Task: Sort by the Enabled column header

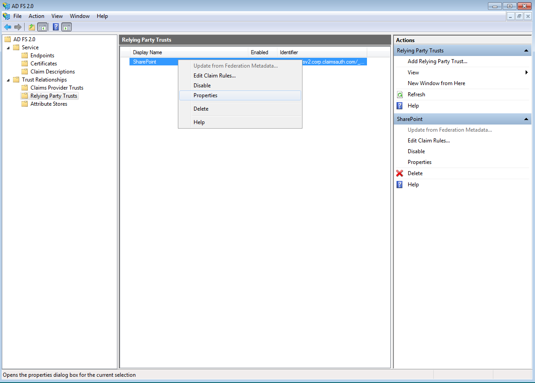Action: click(x=262, y=52)
